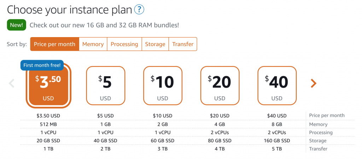Sort plans by Processing
Screen dimensions: 362x159
124,44
